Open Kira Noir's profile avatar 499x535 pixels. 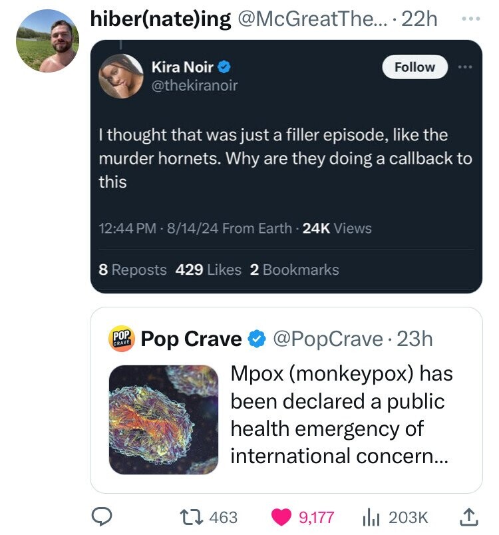[120, 76]
